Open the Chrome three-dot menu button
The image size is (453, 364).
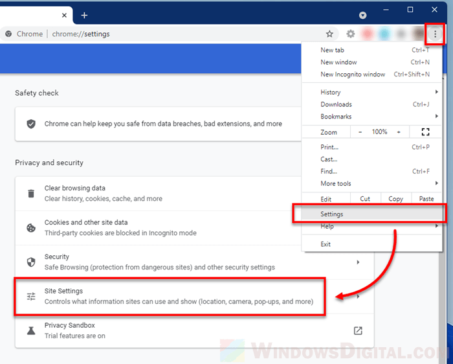435,34
